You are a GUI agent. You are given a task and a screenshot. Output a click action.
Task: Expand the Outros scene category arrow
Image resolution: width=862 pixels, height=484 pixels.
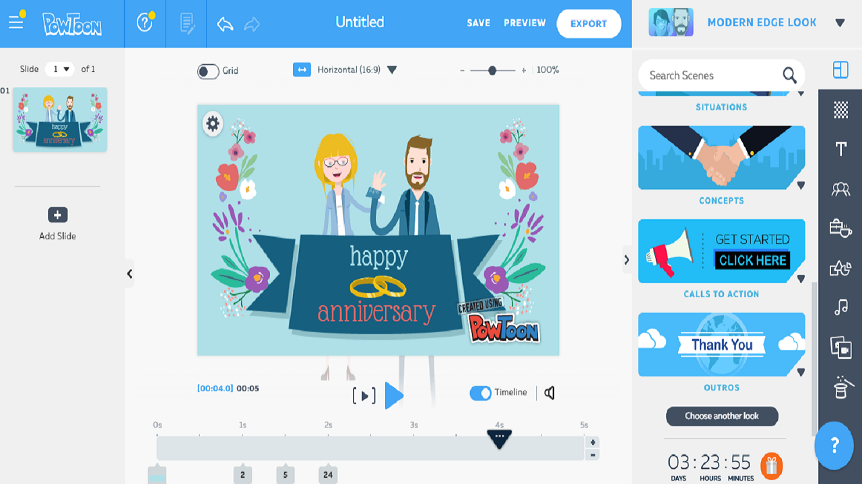tap(801, 372)
